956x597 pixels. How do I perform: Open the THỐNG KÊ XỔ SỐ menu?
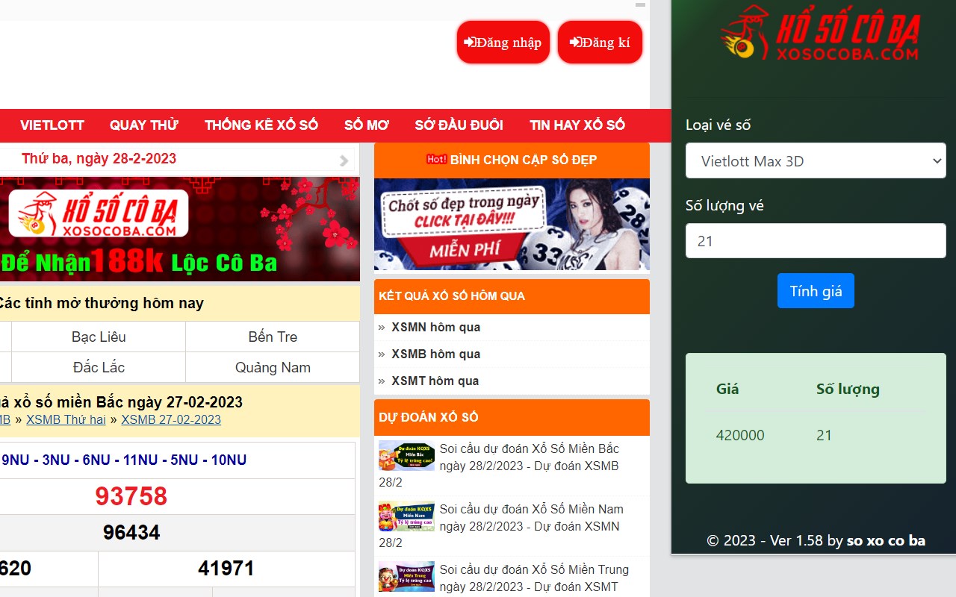pos(261,125)
